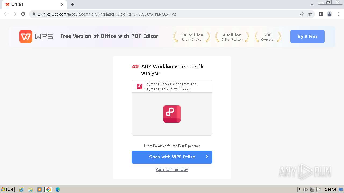Click the chevron on Open with WPS Office
This screenshot has height=193, width=344.
pos(207,157)
